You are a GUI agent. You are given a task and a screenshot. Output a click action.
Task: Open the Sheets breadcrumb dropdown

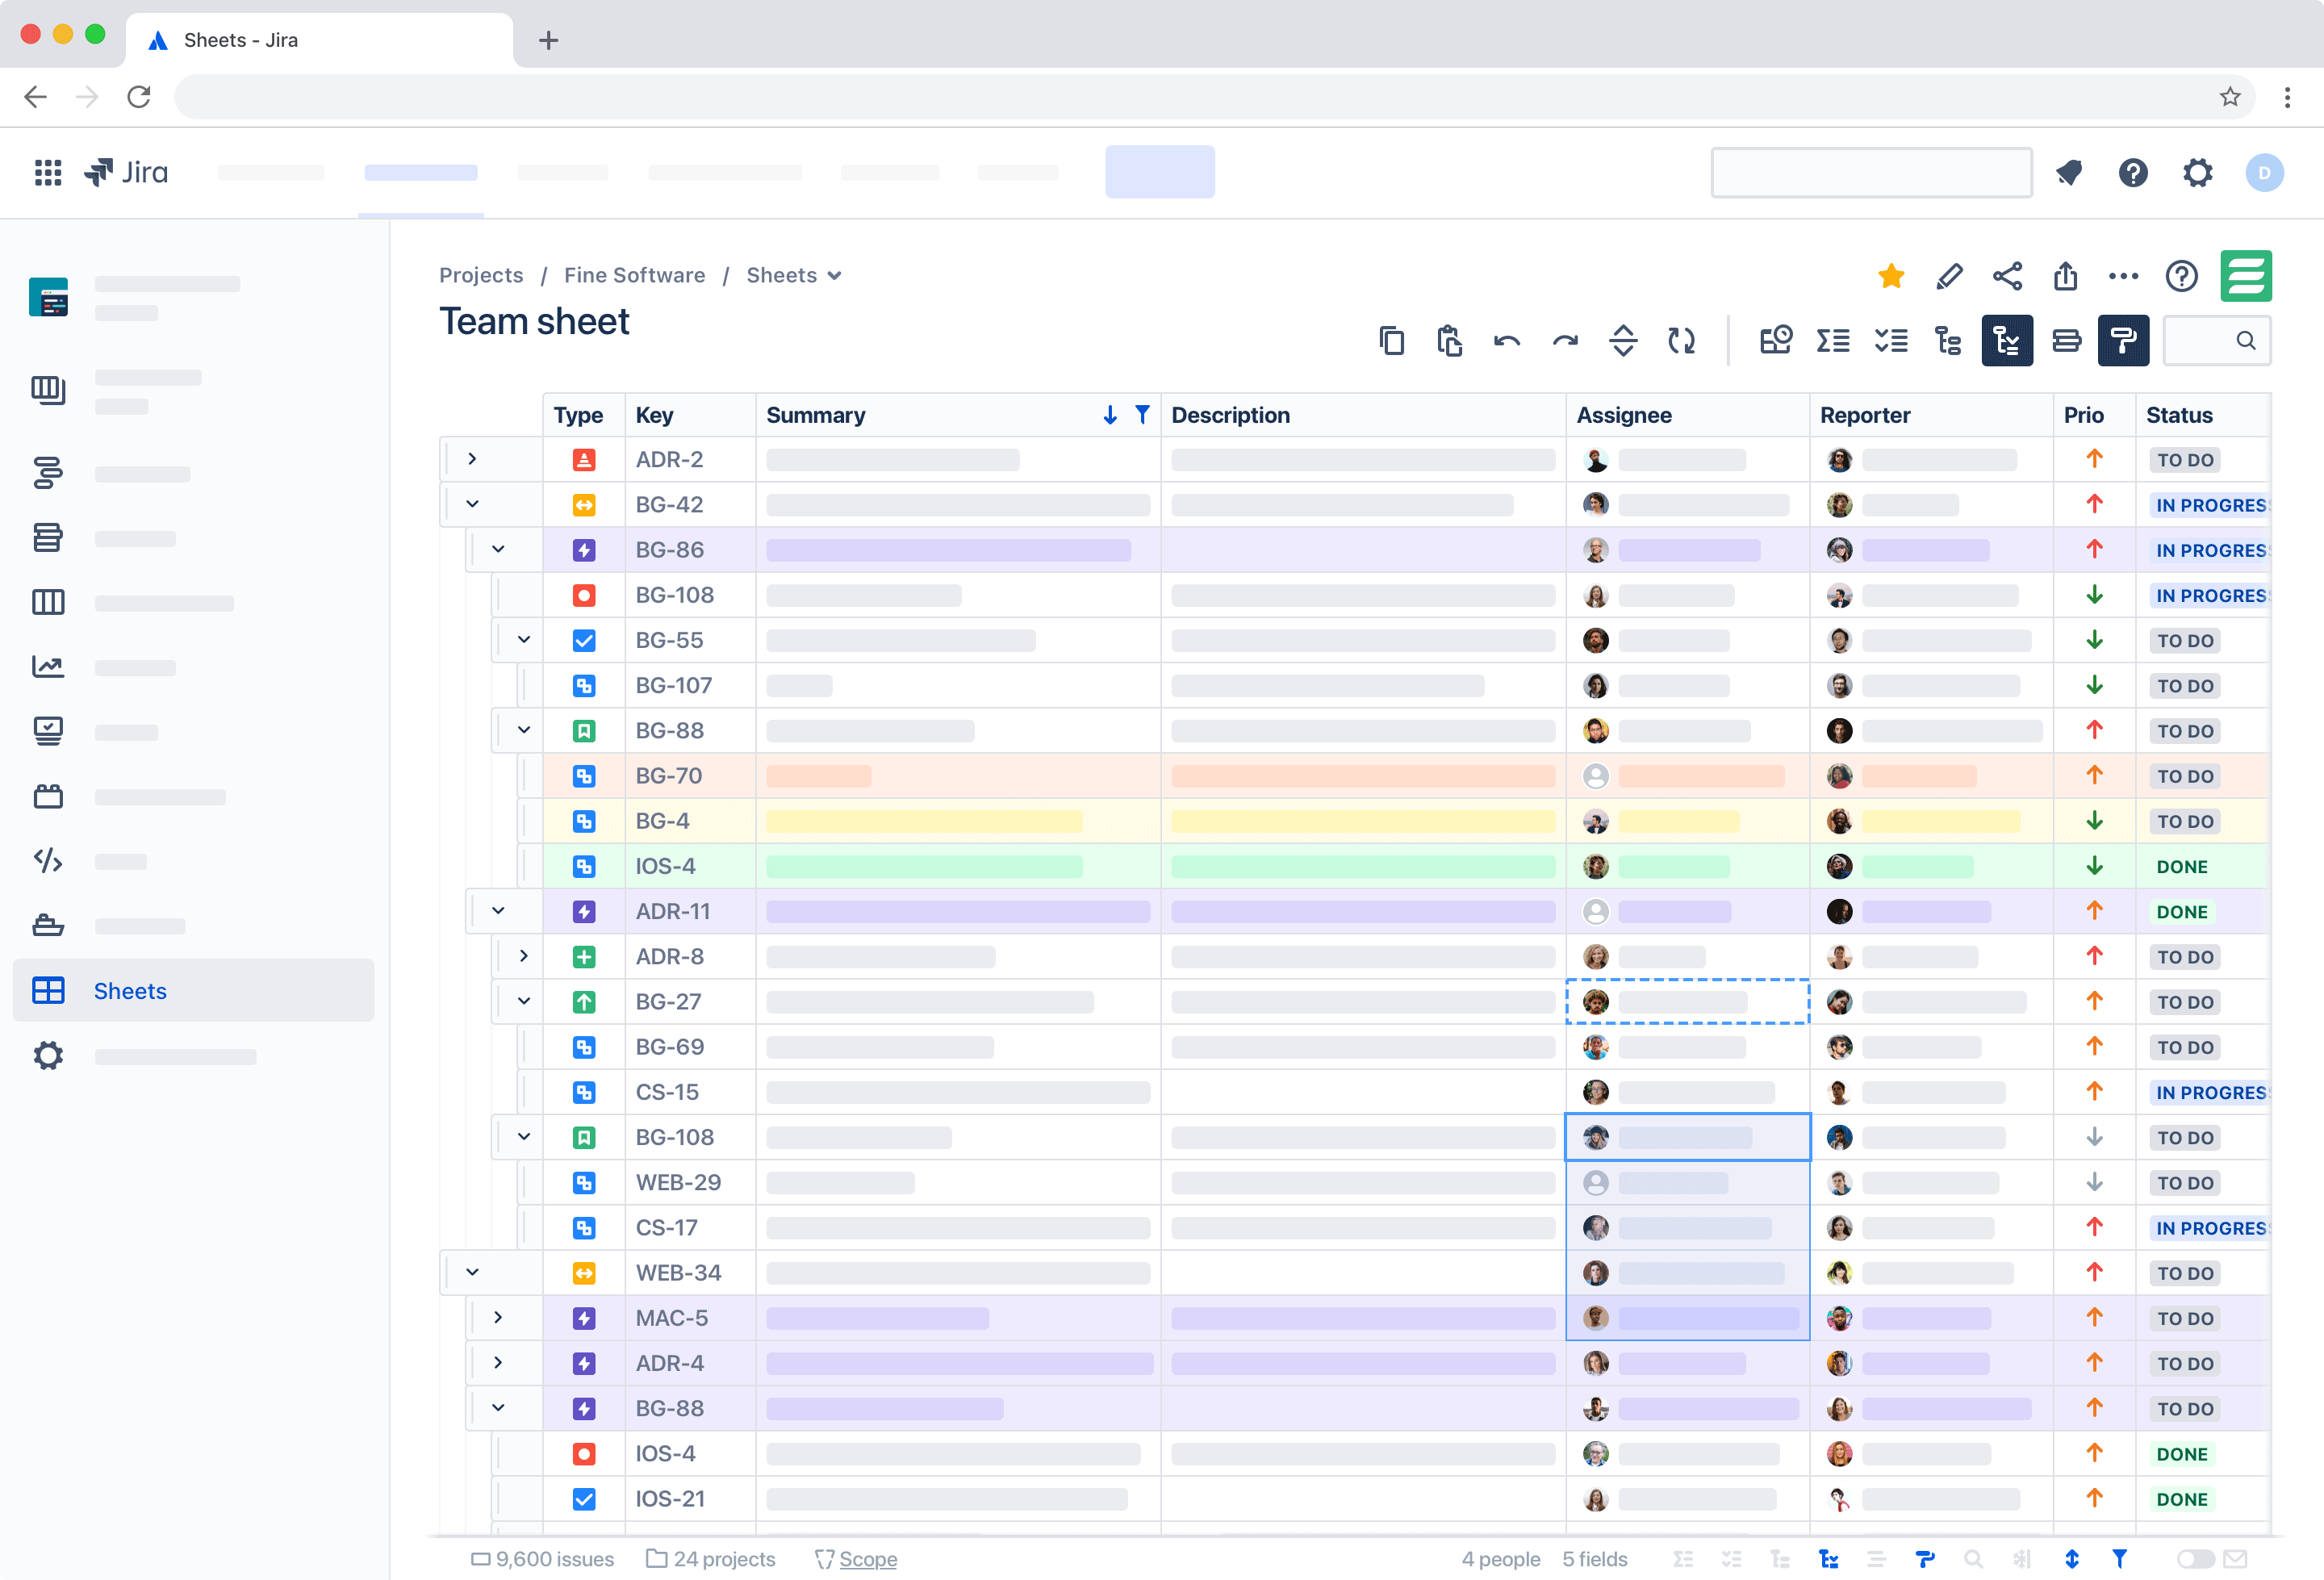[794, 276]
